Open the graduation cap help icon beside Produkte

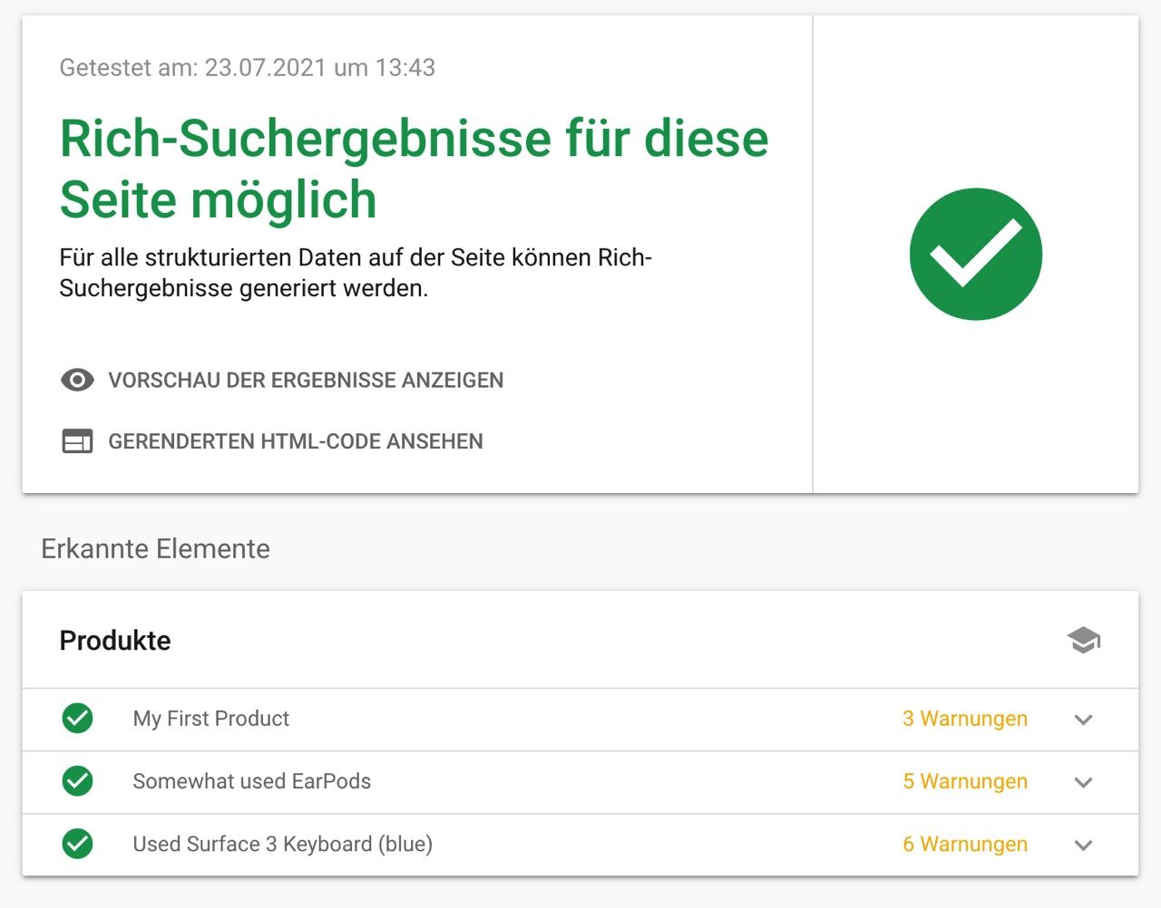1083,641
